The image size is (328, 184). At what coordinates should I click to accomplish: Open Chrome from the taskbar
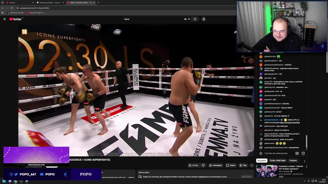15,181
